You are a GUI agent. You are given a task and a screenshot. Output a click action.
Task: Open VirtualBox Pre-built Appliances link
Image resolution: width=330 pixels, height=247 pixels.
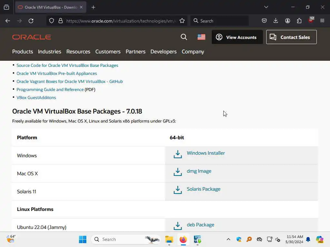click(x=57, y=74)
